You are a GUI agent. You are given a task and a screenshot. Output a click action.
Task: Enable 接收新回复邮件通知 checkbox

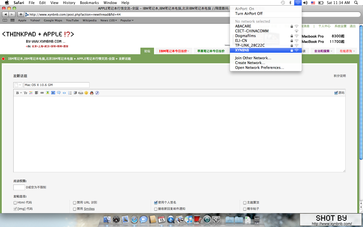[x=156, y=209]
